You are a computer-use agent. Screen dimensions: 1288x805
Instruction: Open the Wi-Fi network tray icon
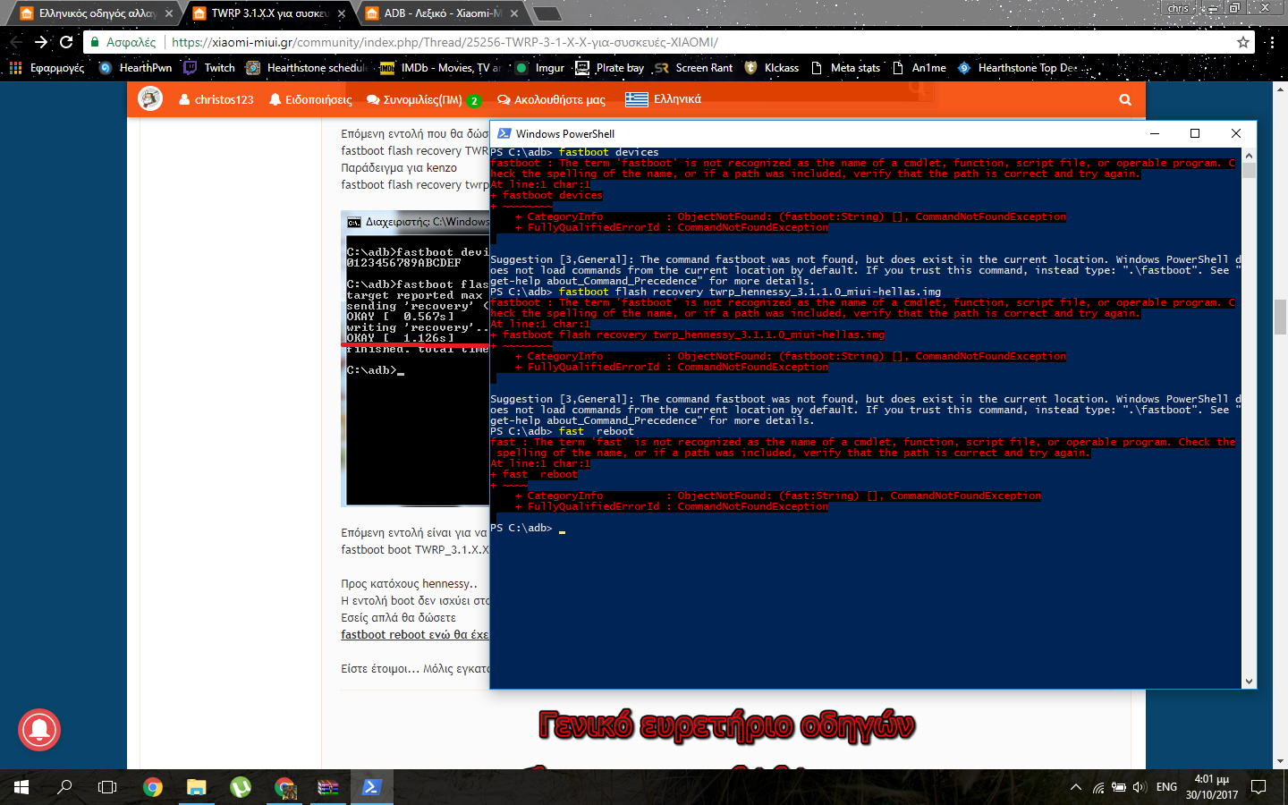coord(1098,787)
